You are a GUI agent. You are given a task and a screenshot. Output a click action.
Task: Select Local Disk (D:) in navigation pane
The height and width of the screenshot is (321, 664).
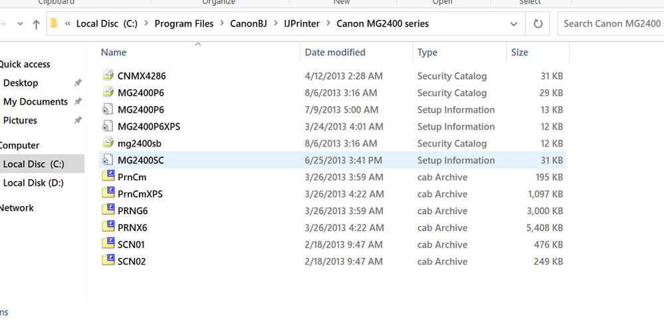pos(33,183)
